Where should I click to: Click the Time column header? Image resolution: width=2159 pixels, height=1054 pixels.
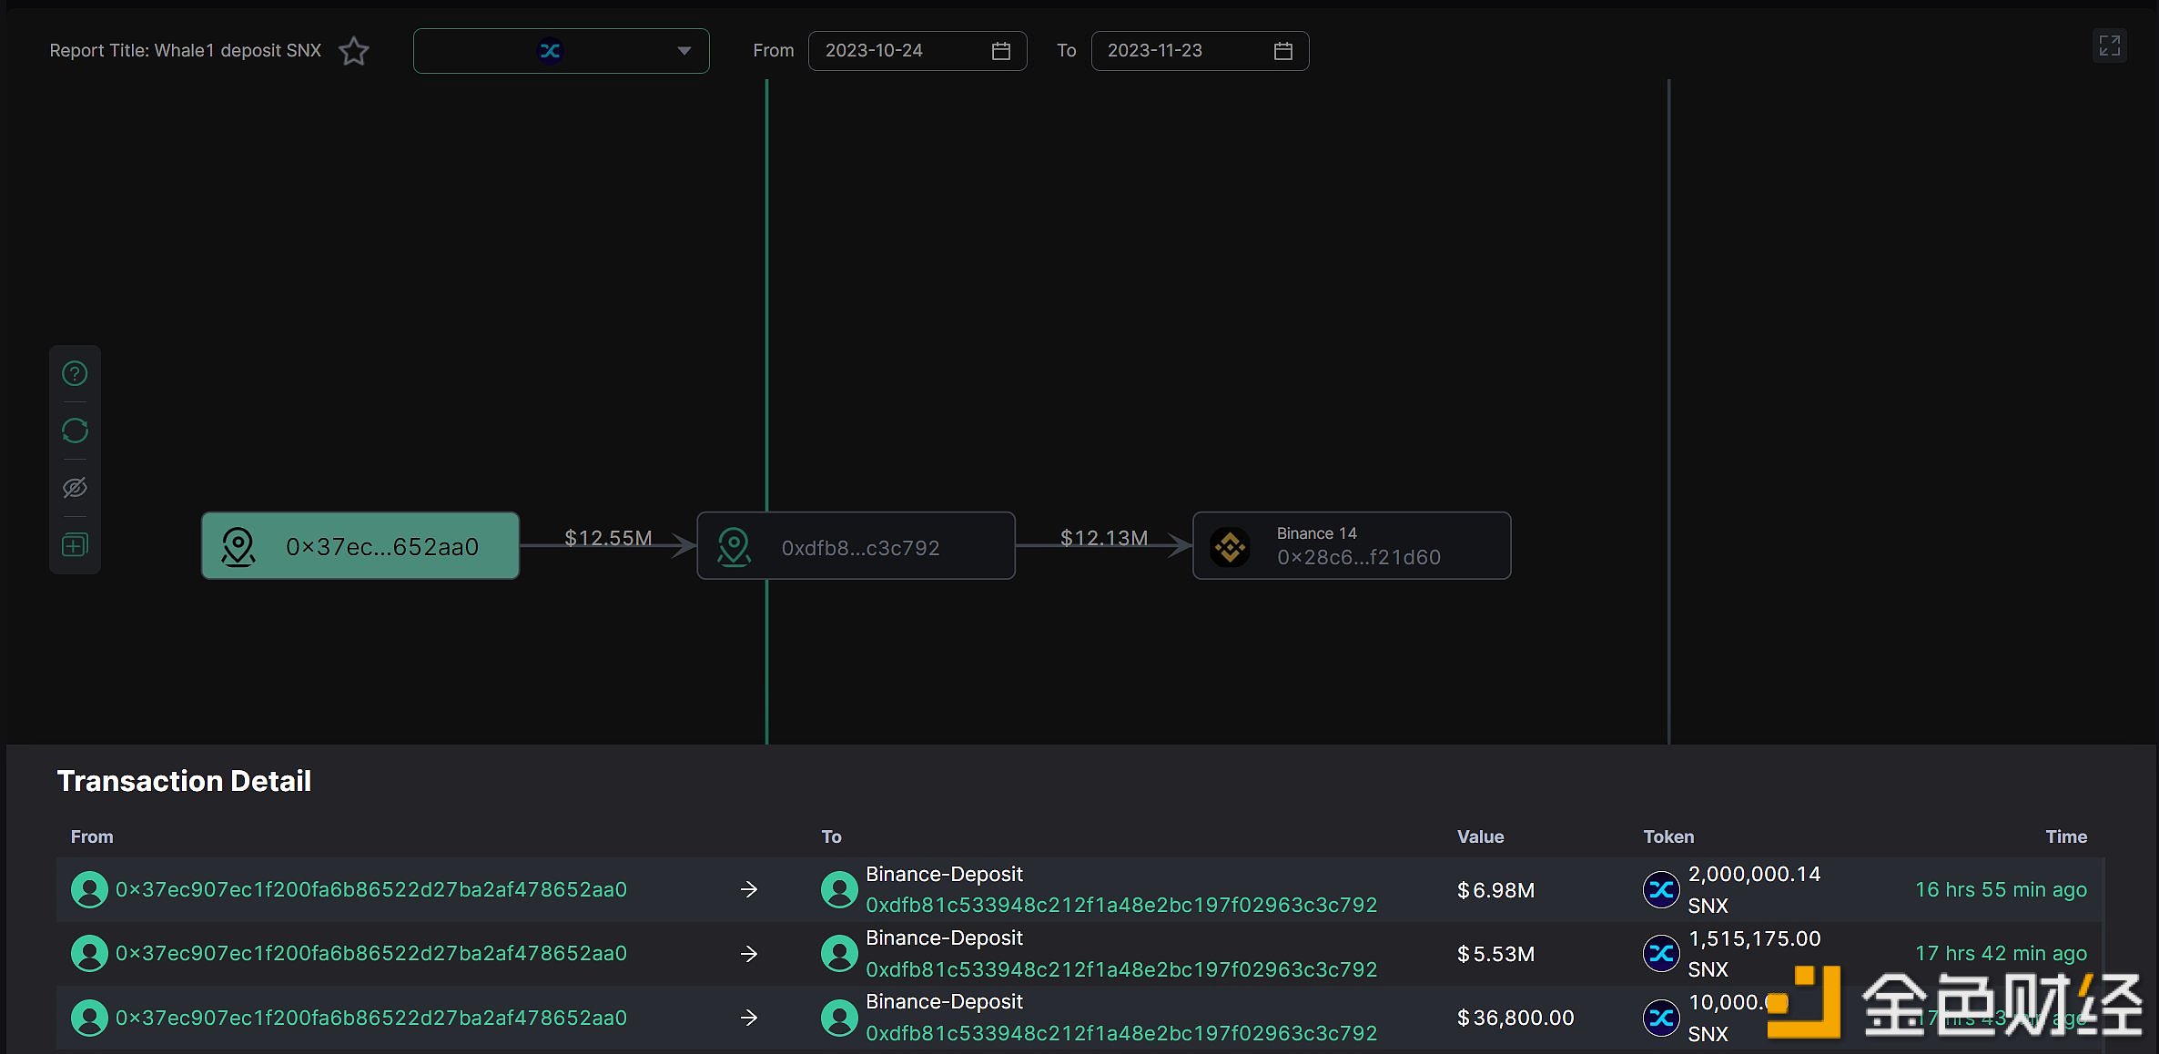click(x=2066, y=836)
